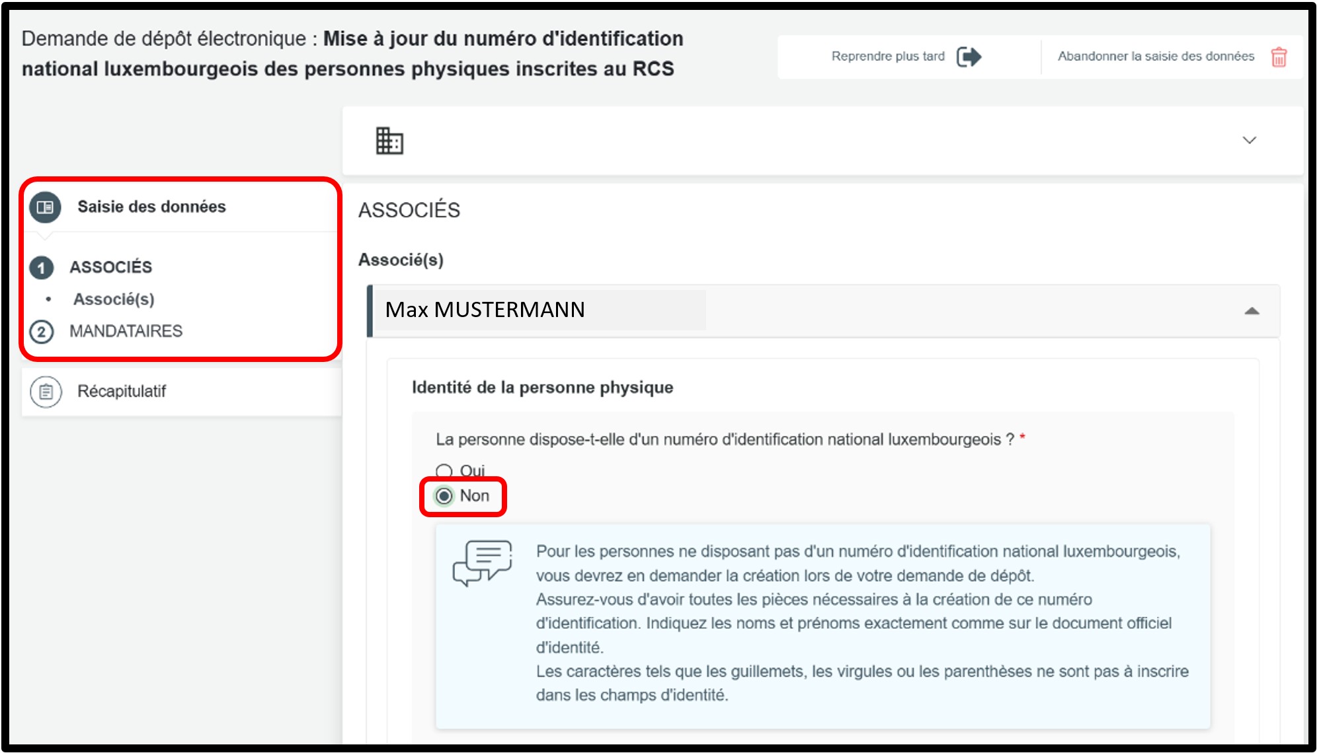Collapse the Max MUSTERMANN section arrow

coord(1251,311)
